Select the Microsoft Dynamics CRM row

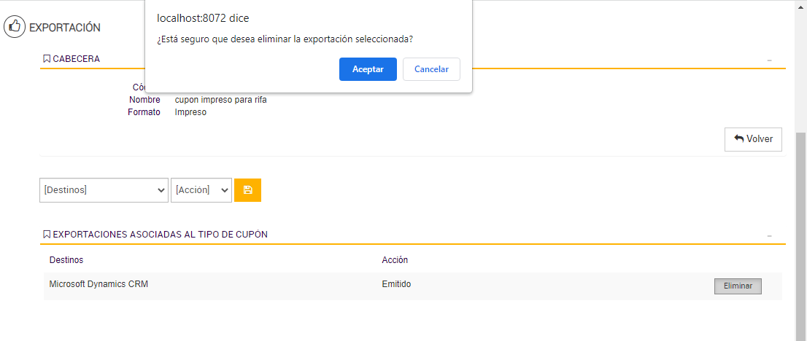click(99, 284)
